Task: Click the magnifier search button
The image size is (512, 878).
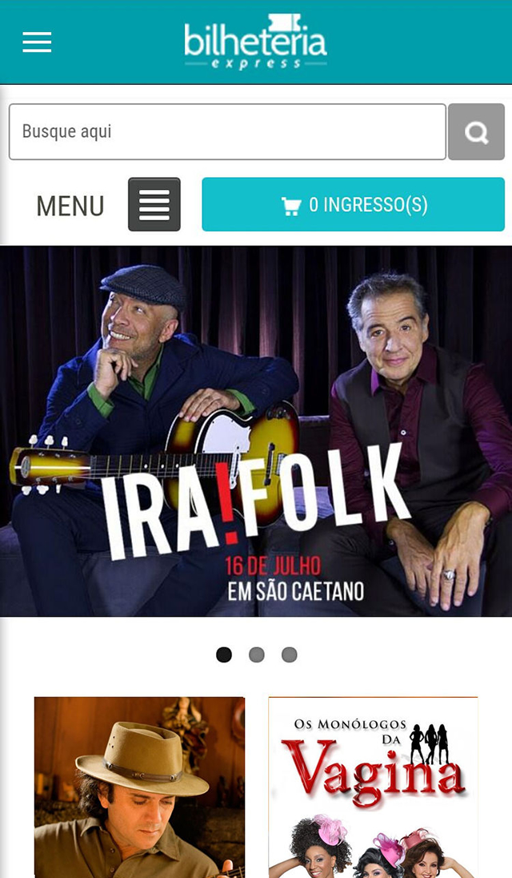Action: pyautogui.click(x=476, y=131)
